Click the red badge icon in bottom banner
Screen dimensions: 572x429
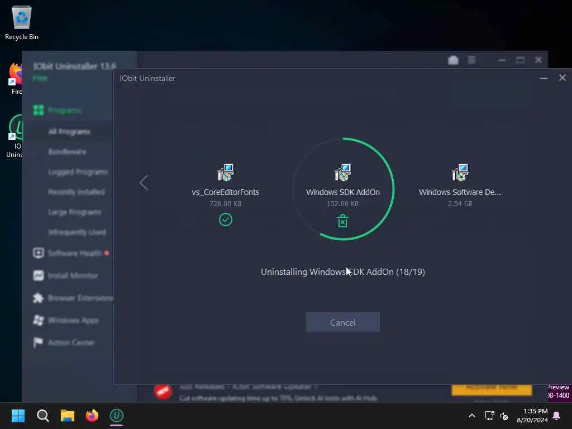[x=163, y=392]
